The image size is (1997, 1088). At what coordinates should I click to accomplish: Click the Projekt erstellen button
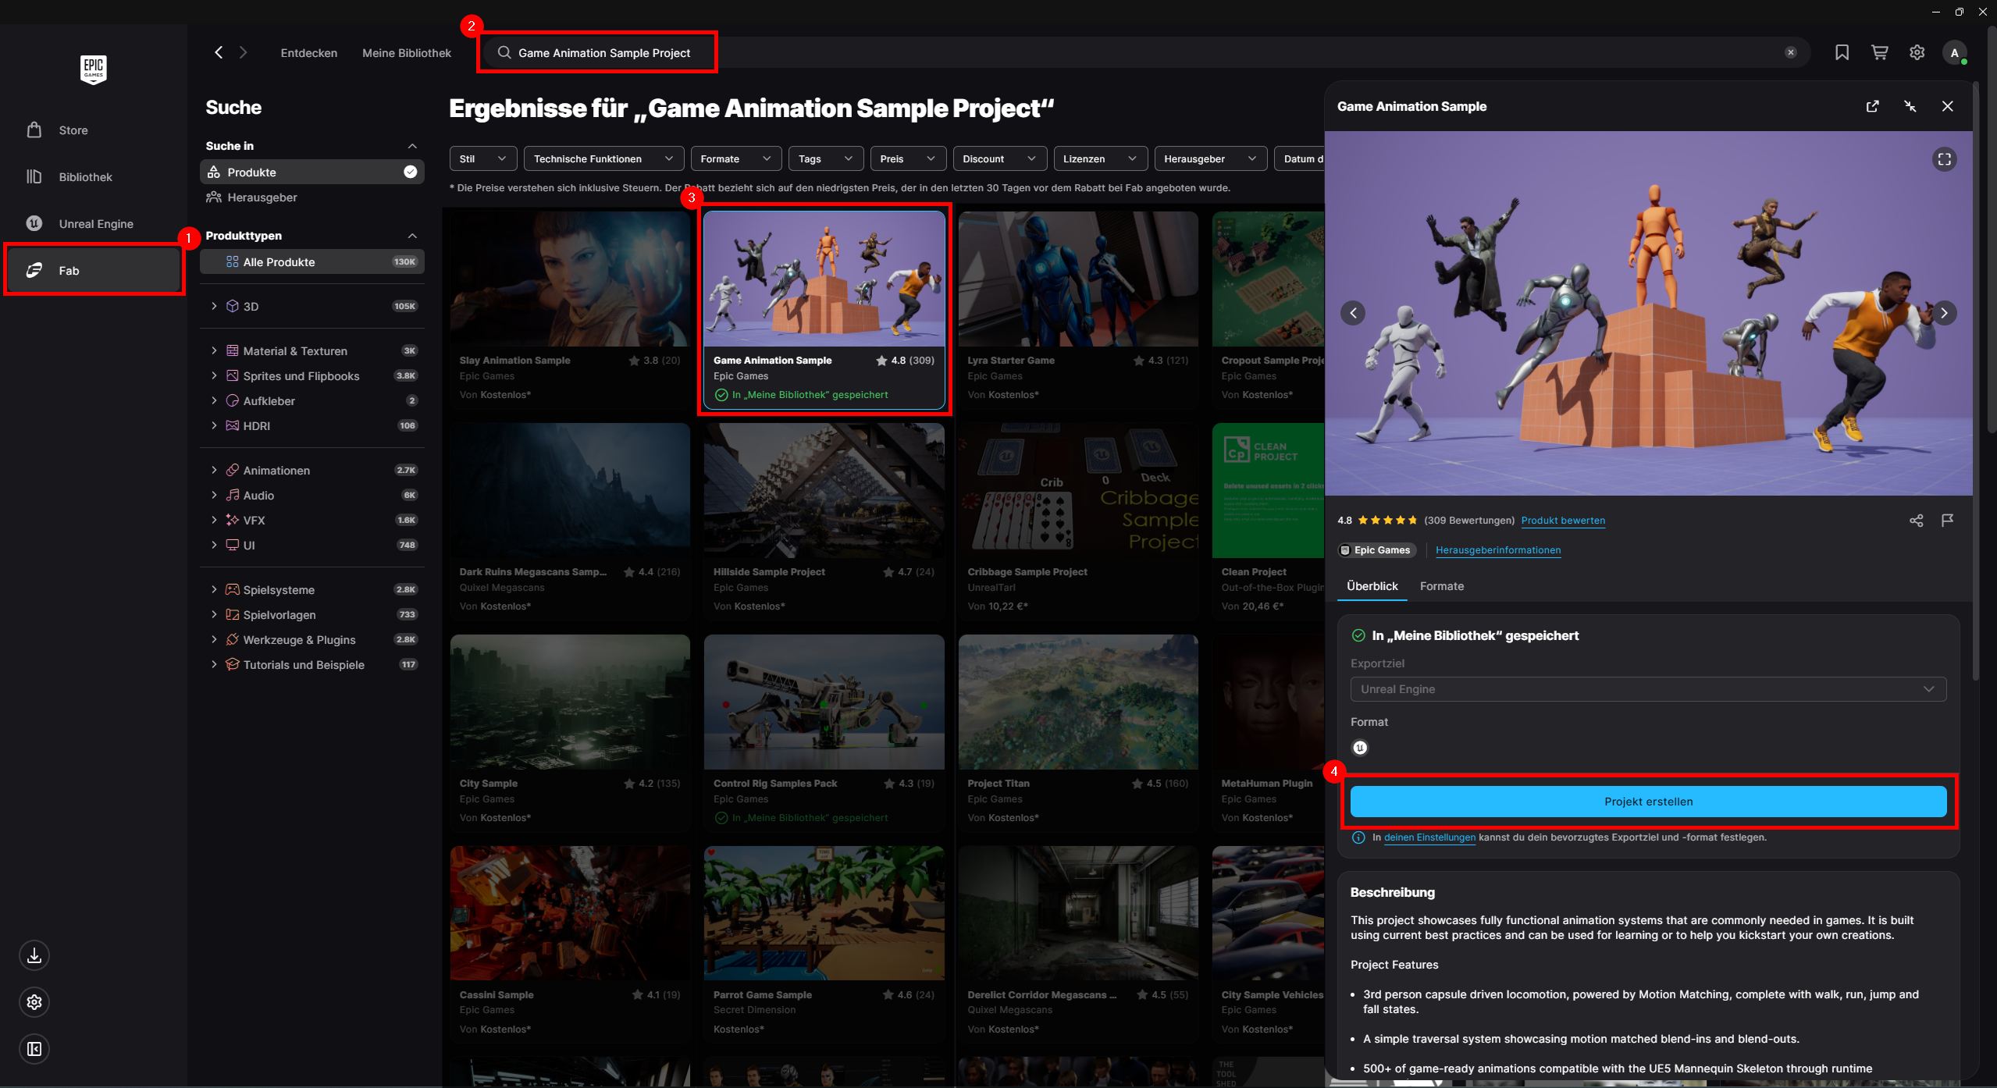(1648, 802)
